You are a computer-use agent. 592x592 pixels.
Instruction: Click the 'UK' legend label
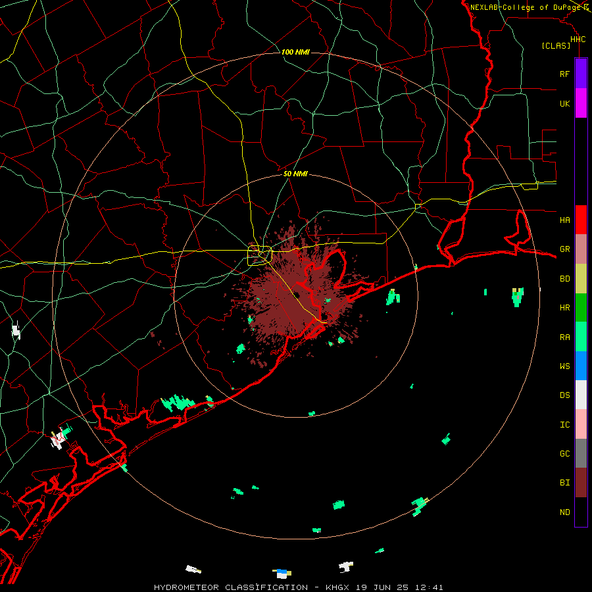(x=565, y=104)
